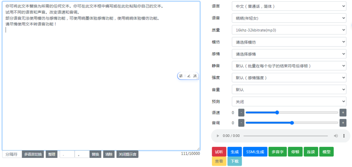Viewport: 352px width, 167px height.
Task: Open the 质量 dropdown showing 16khz-32kbitrate(mp3)
Action: pyautogui.click(x=289, y=30)
